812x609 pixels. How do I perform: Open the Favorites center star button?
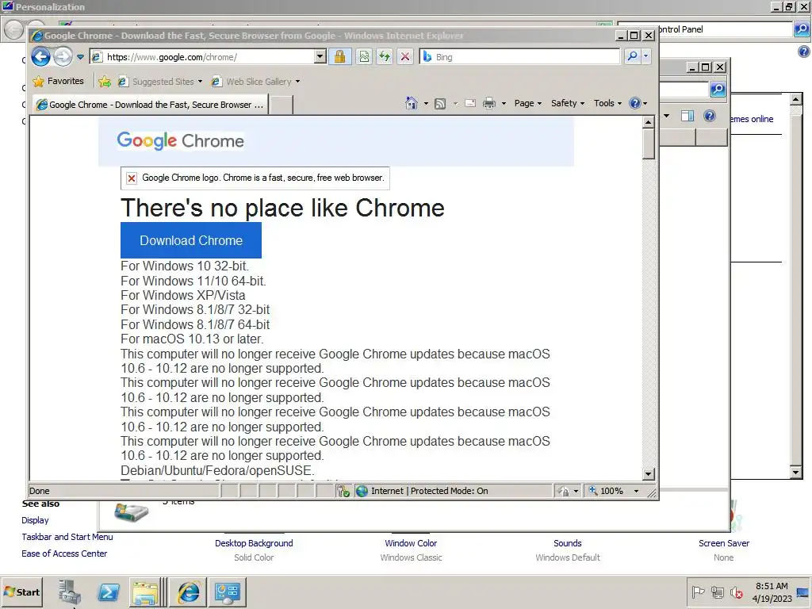click(58, 82)
